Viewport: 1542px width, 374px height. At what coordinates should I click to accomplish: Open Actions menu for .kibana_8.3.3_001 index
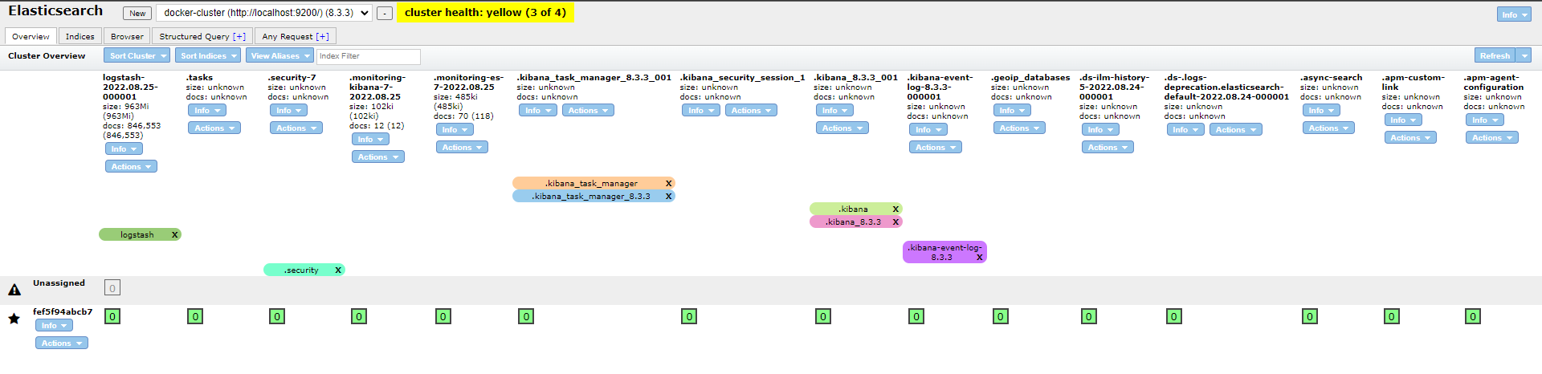[x=842, y=128]
